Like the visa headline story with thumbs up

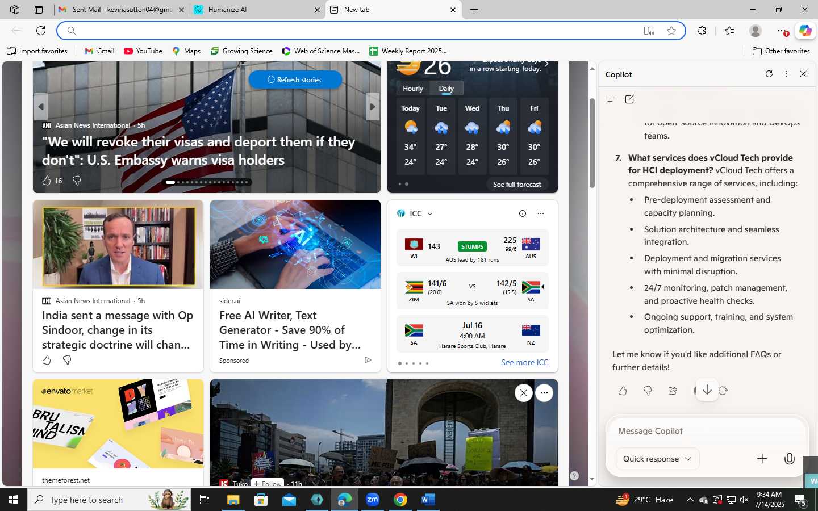[47, 181]
